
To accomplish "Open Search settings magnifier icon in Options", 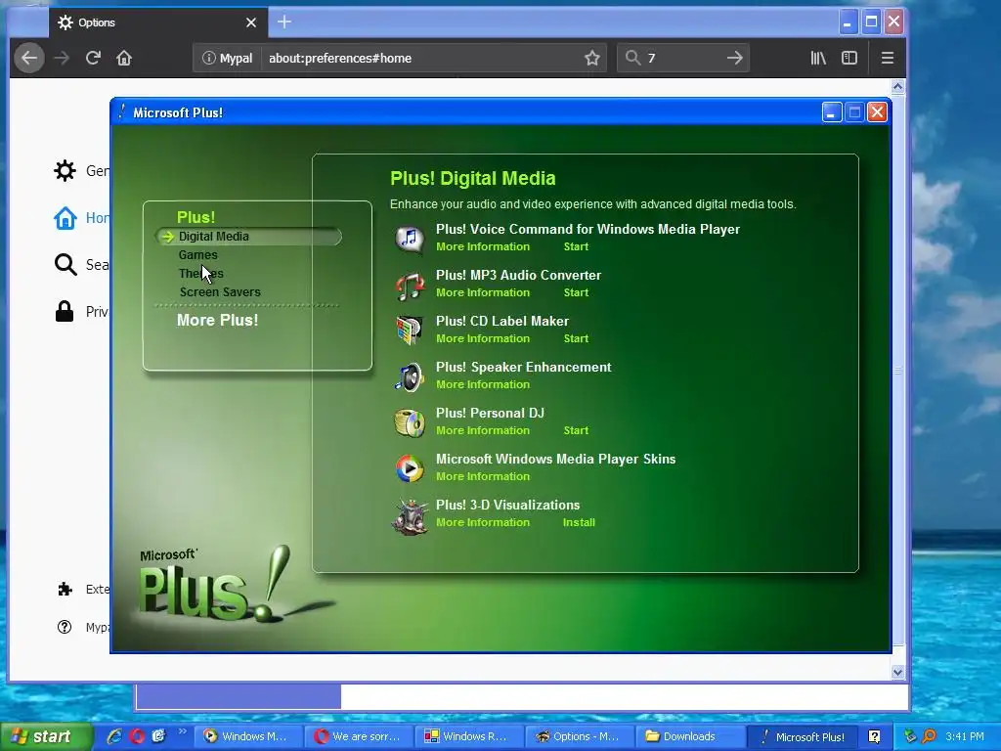I will [65, 264].
